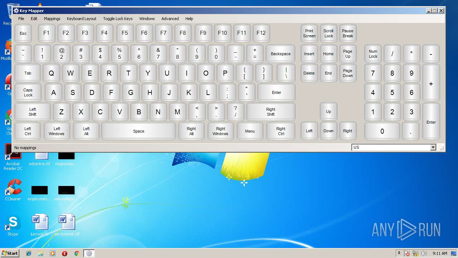This screenshot has width=458, height=258.
Task: Select the numpad 5 key
Action: point(393,92)
